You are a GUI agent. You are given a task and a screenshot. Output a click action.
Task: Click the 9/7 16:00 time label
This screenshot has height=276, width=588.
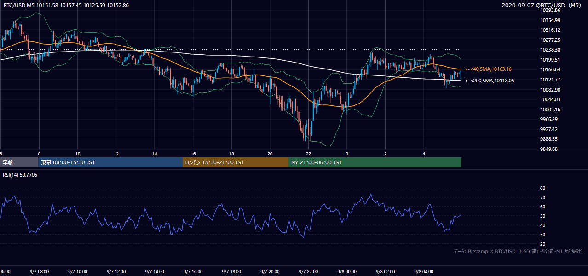pos(193,272)
